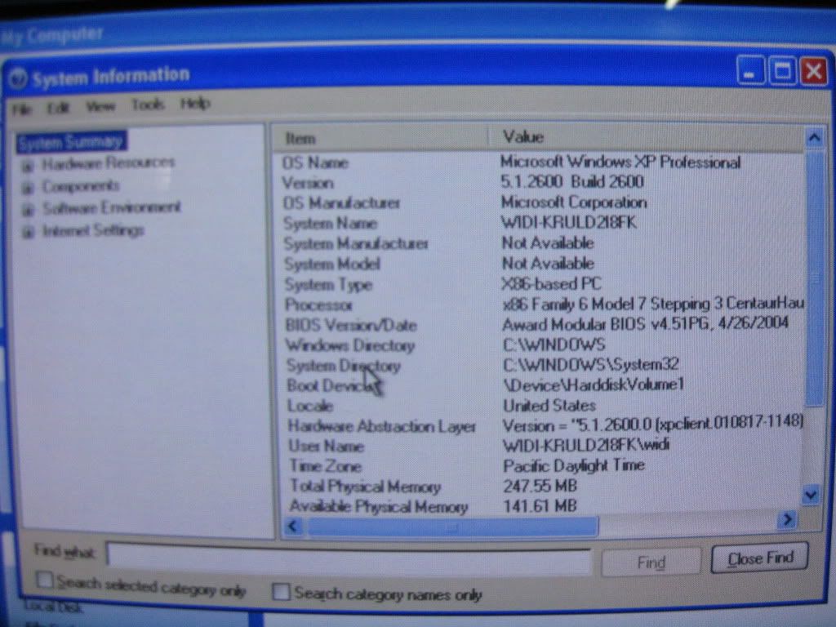This screenshot has height=627, width=836.
Task: Expand the Components node
Action: [x=27, y=188]
